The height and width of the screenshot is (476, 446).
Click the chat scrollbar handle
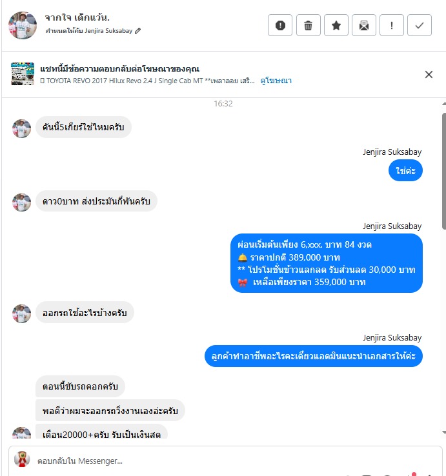click(444, 171)
